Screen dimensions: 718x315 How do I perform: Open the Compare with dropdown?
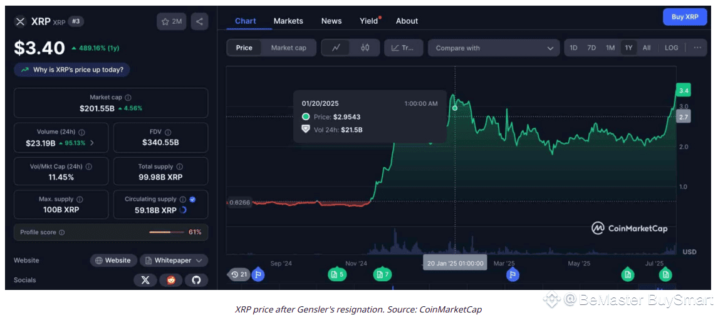click(494, 48)
